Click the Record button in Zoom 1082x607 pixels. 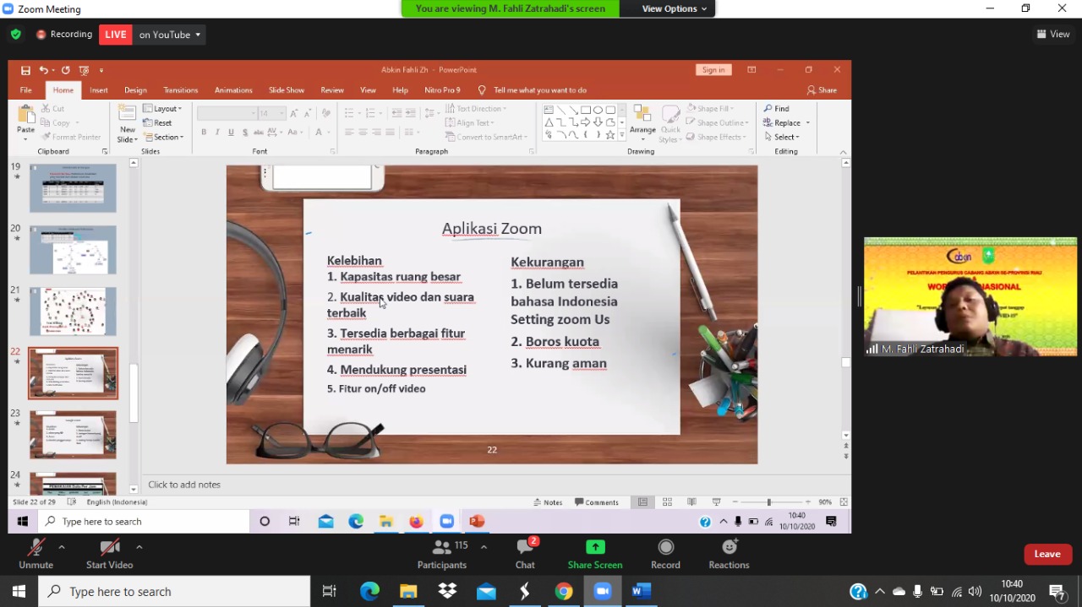click(665, 554)
